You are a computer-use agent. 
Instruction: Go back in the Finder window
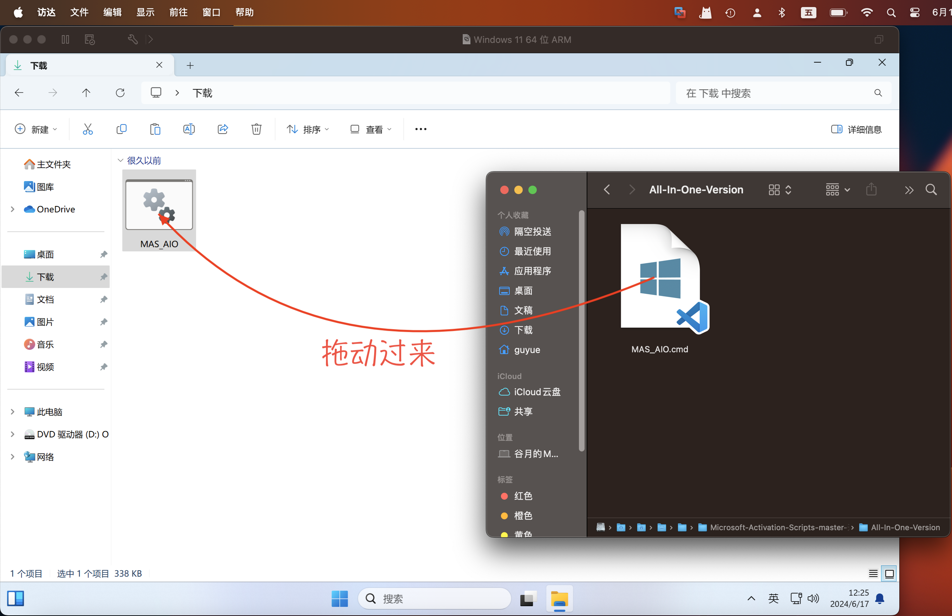coord(607,190)
